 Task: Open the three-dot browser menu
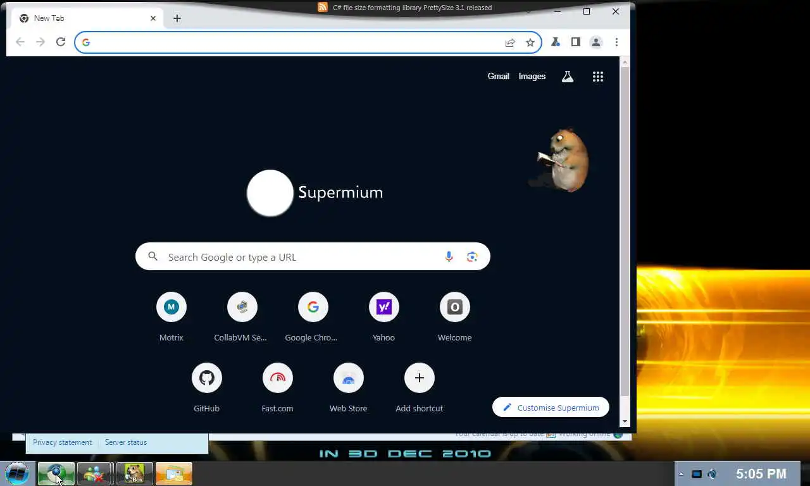point(616,42)
